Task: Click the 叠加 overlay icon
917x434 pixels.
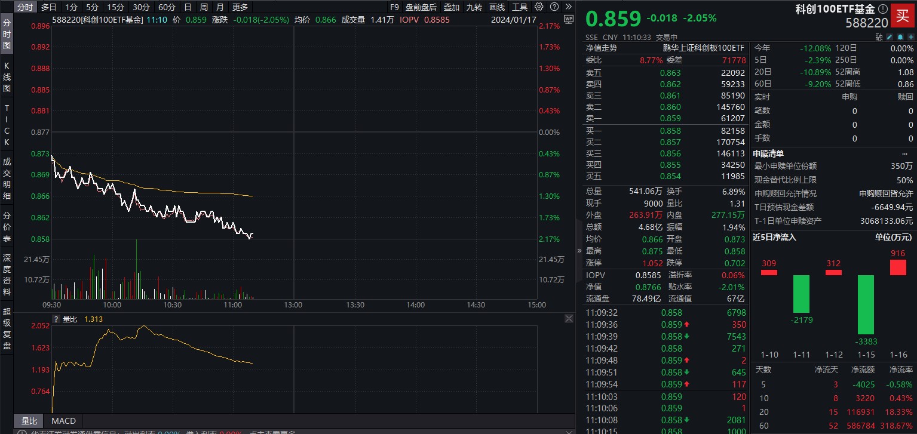Action: pyautogui.click(x=450, y=7)
